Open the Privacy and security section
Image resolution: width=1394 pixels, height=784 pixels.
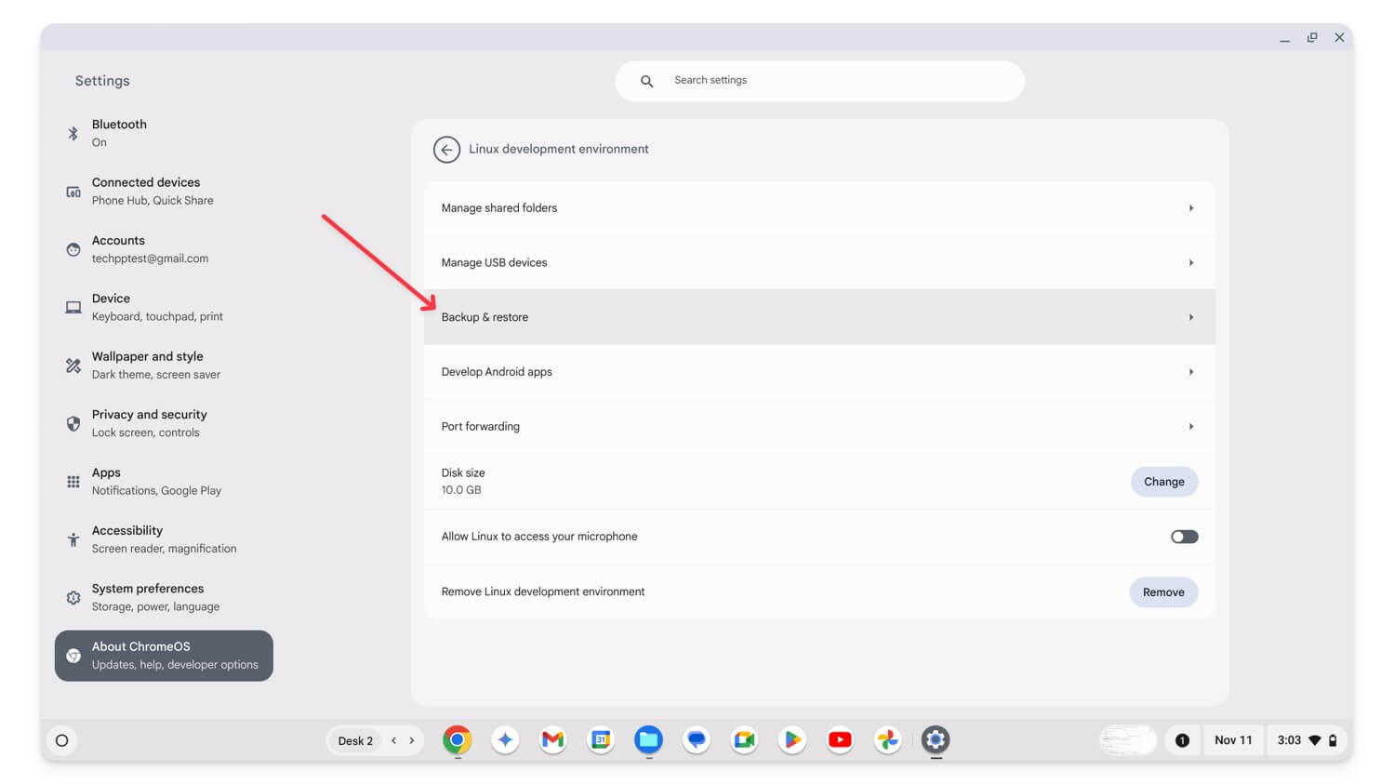(164, 423)
